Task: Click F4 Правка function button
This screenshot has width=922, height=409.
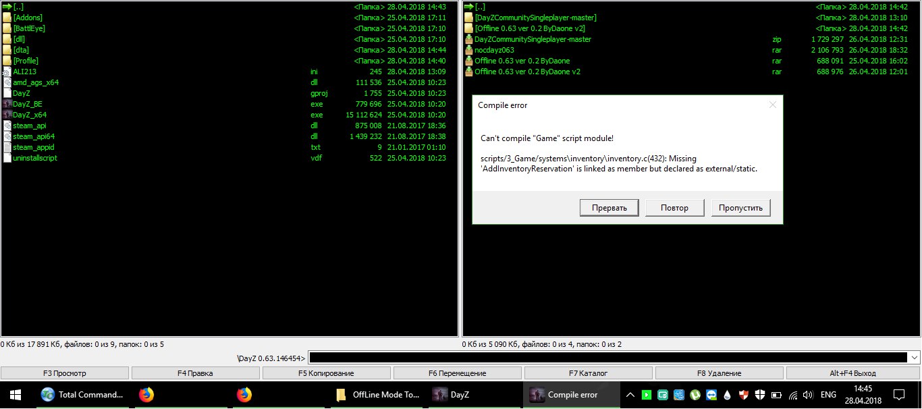Action: point(196,373)
